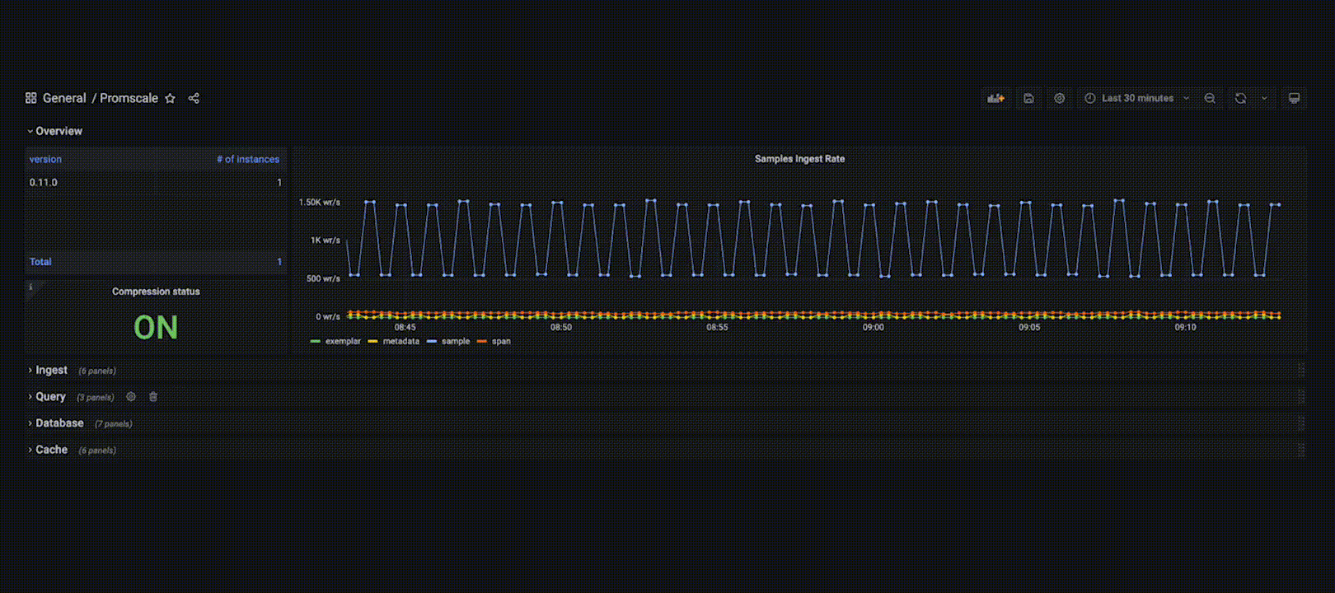Open Query row settings gear
This screenshot has width=1335, height=593.
click(131, 397)
